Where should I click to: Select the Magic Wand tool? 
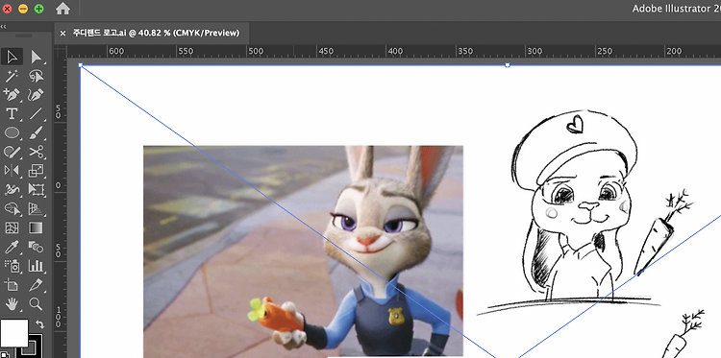12,76
